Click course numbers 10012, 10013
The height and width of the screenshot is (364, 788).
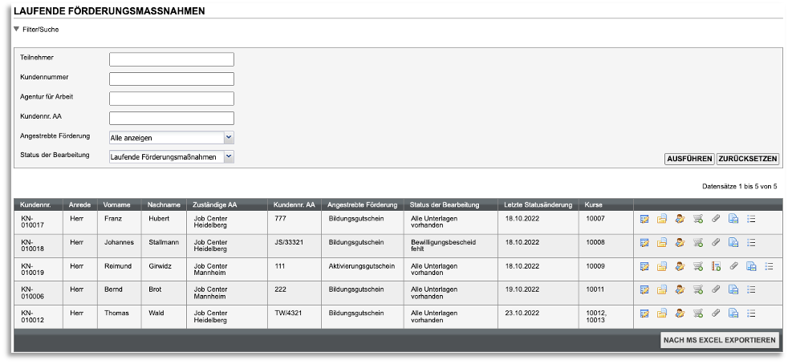[596, 317]
